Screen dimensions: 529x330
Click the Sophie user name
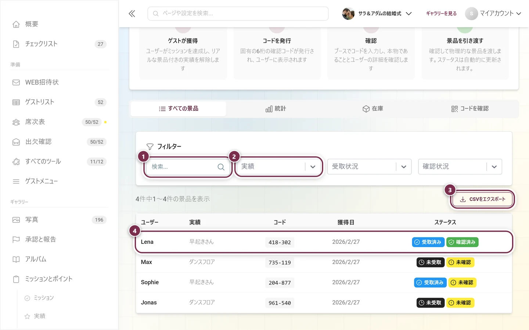click(x=150, y=282)
